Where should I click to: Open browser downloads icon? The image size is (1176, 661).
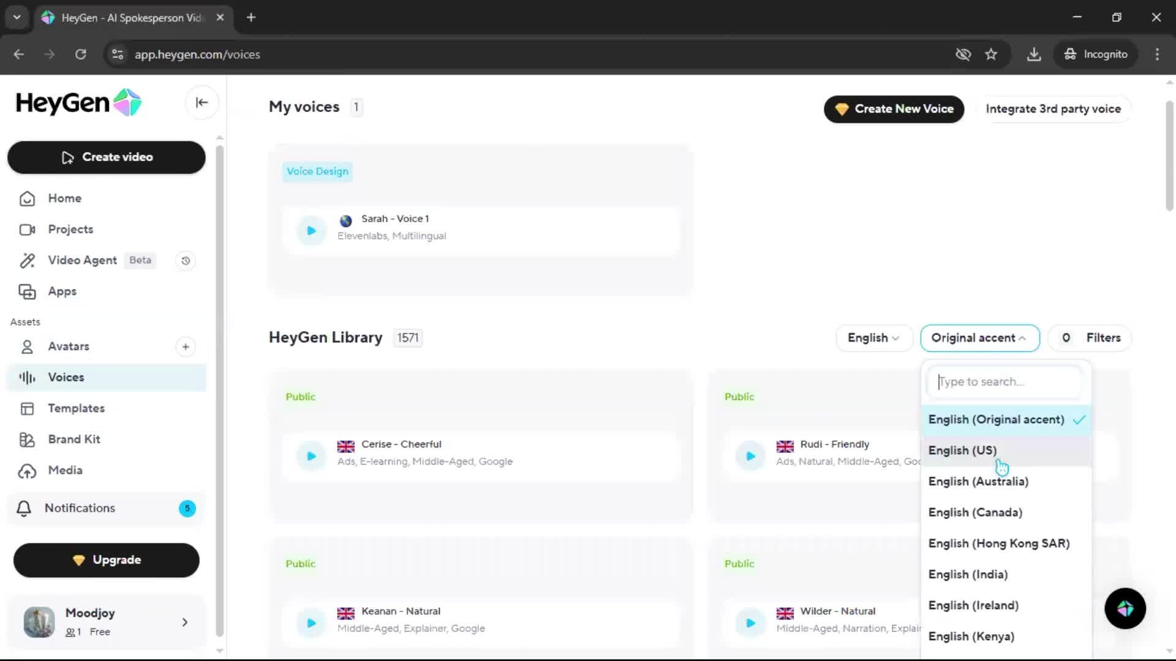pyautogui.click(x=1034, y=54)
